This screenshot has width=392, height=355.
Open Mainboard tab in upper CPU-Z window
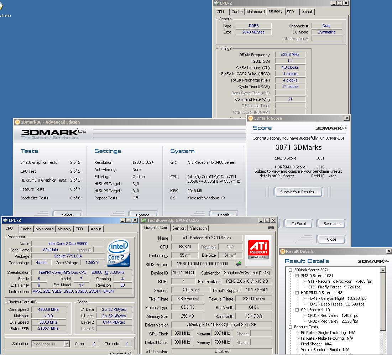[256, 12]
